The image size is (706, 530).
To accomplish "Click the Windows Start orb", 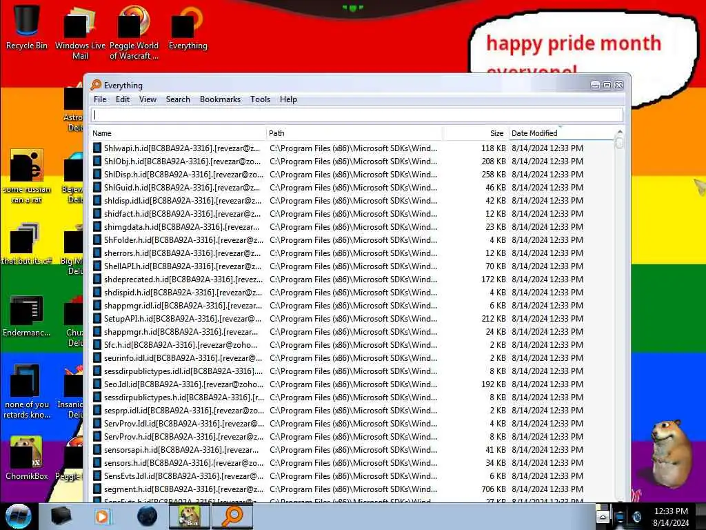I will (x=18, y=516).
